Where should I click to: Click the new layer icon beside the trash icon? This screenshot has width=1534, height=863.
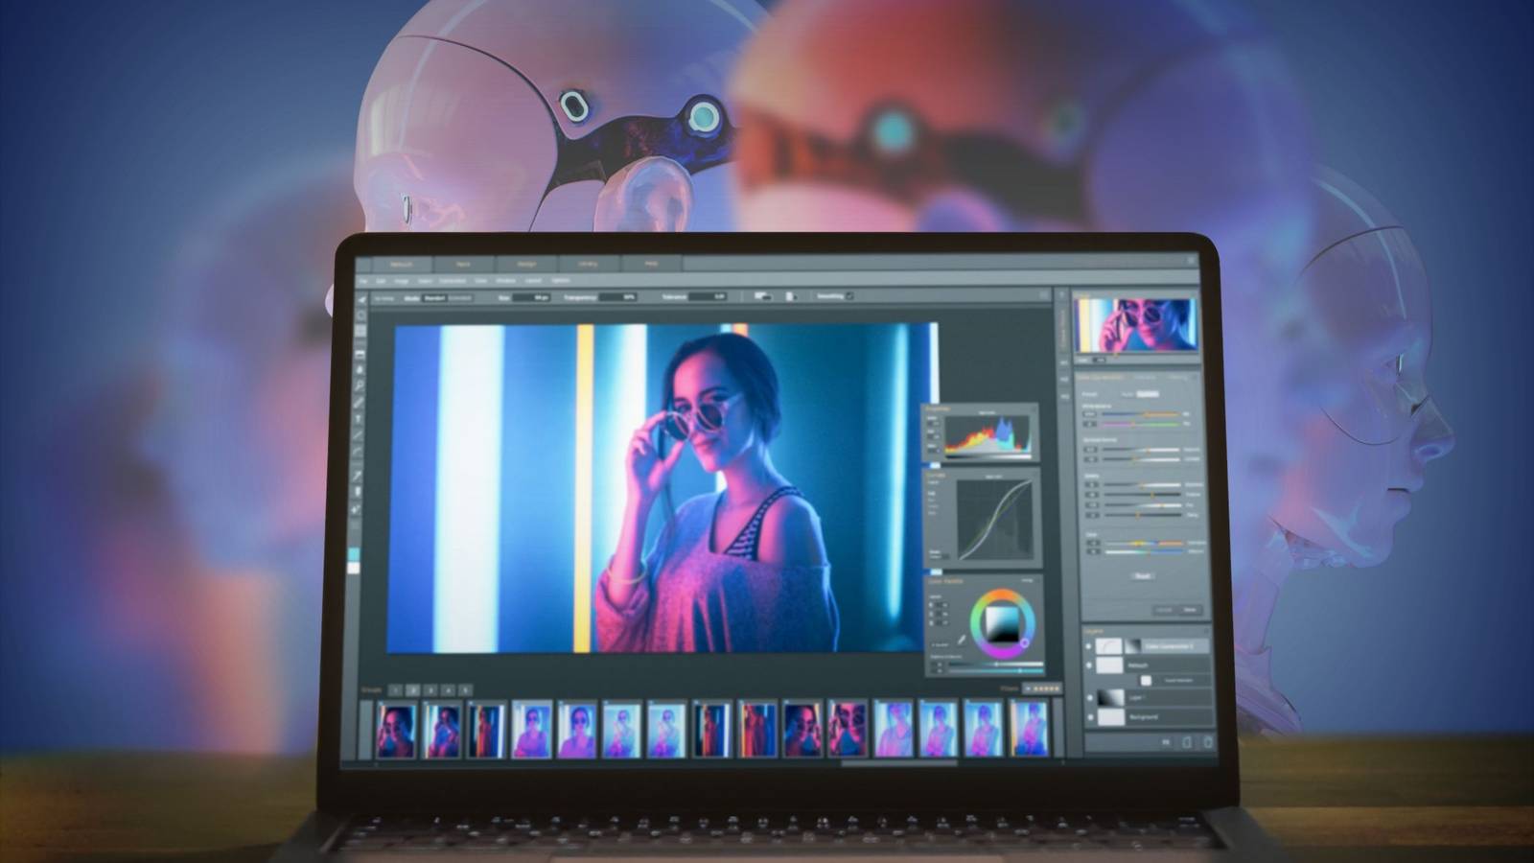(1186, 742)
